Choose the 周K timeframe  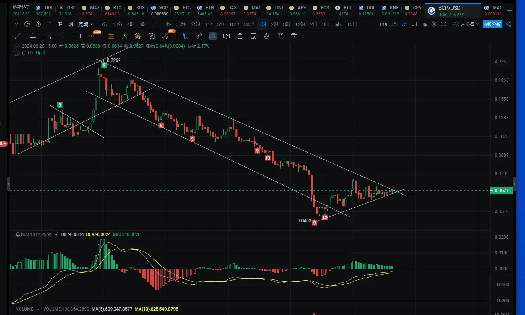(338, 24)
